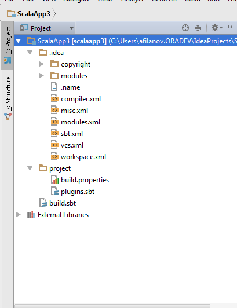The width and height of the screenshot is (237, 308).
Task: Toggle the 7: Structure side tool window
Action: click(8, 98)
